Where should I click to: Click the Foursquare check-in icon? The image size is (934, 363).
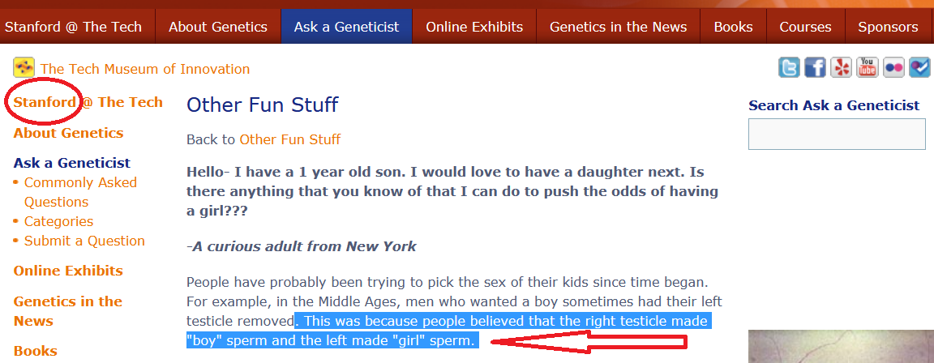[919, 67]
